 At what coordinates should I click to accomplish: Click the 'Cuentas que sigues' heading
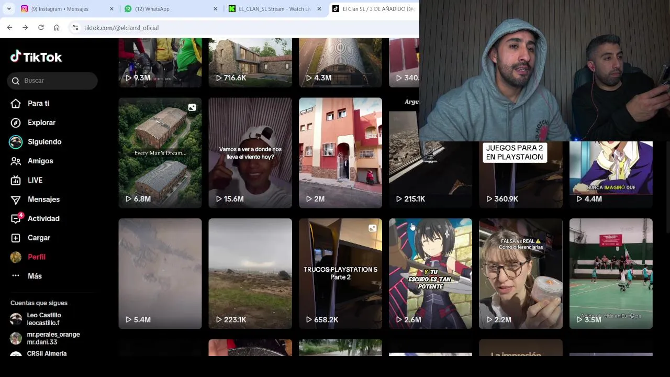click(x=39, y=303)
